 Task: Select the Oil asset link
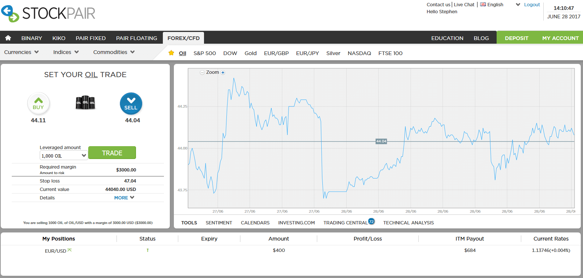pyautogui.click(x=182, y=53)
